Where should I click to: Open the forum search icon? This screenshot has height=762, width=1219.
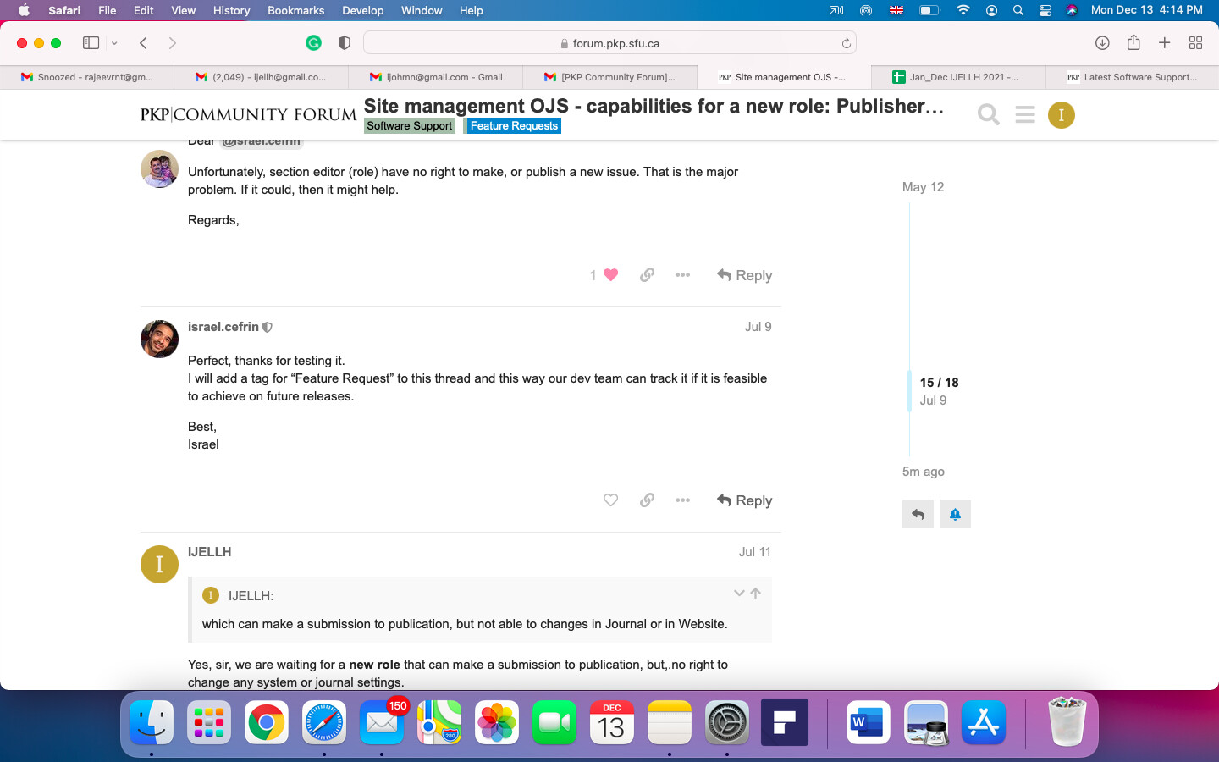click(988, 114)
